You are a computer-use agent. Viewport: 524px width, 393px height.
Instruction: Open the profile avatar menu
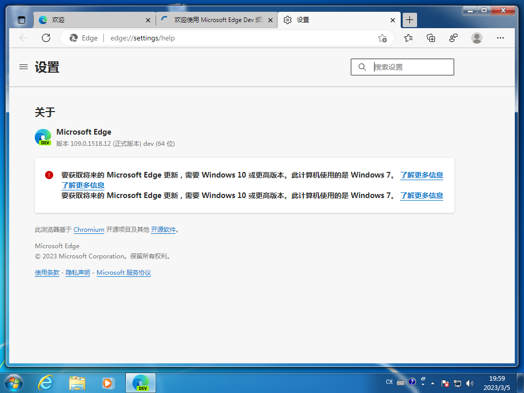point(477,38)
